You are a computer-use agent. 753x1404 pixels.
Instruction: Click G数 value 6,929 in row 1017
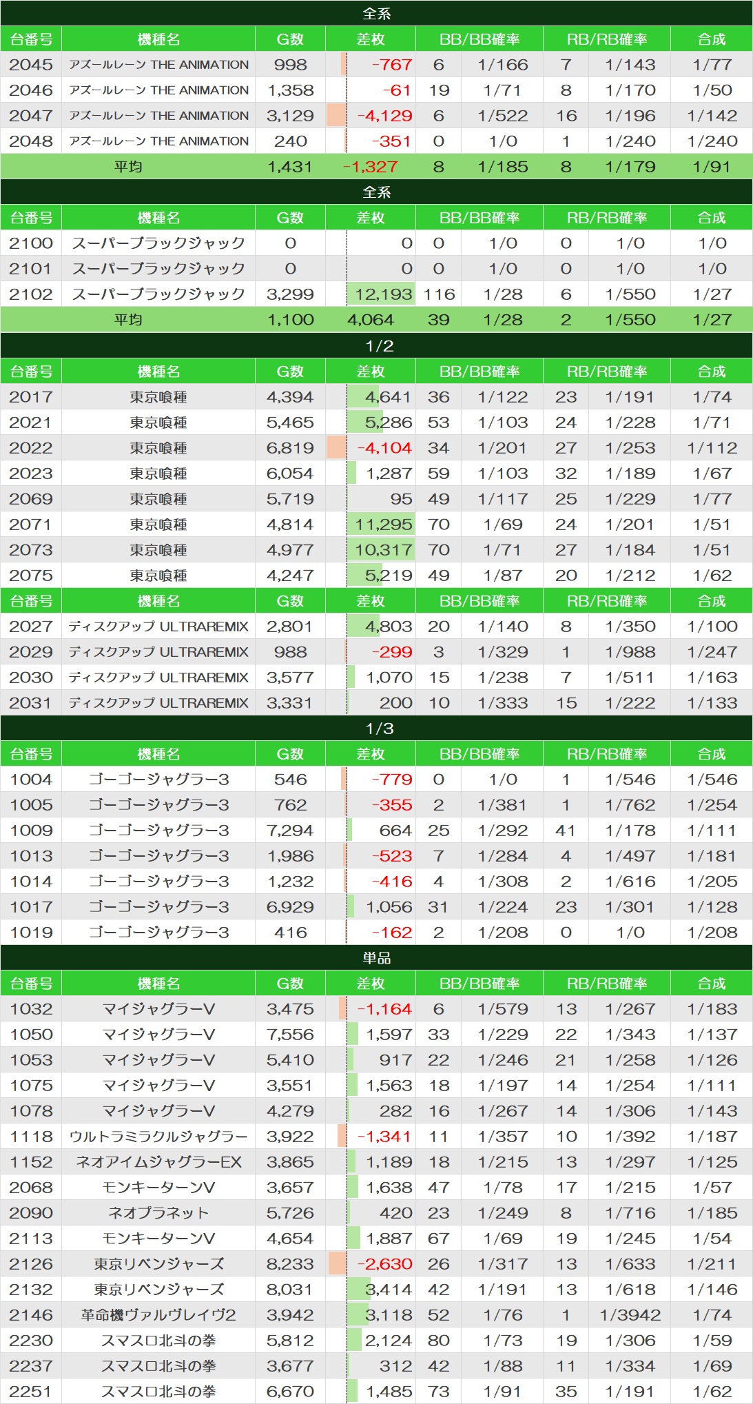pyautogui.click(x=290, y=907)
